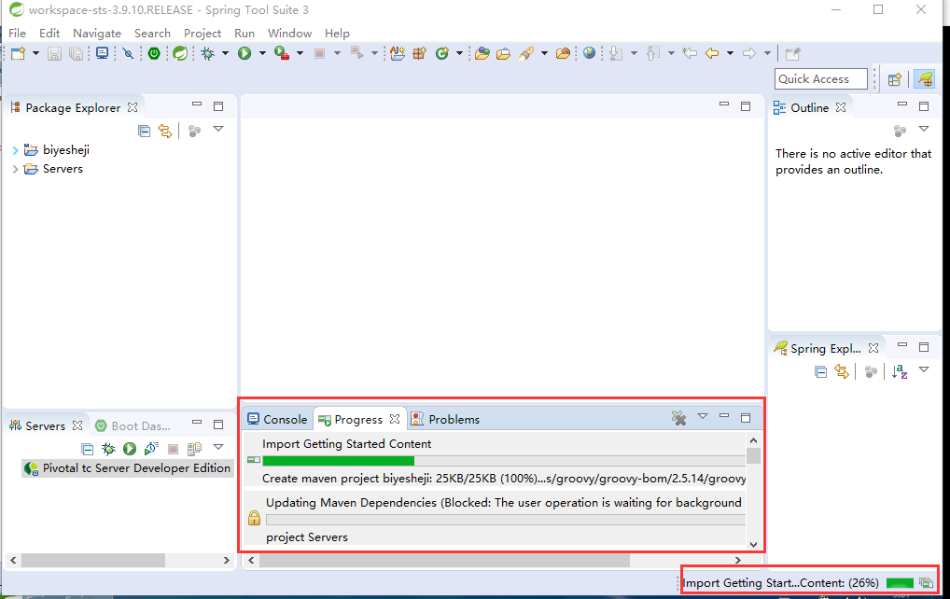The height and width of the screenshot is (599, 950).
Task: Click inside the Quick Access field
Action: (x=821, y=78)
